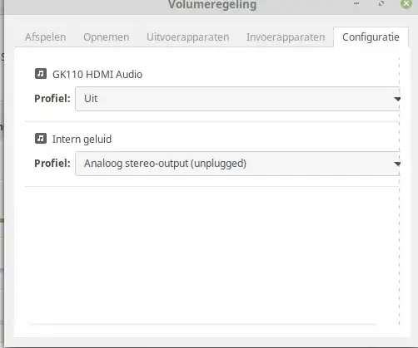This screenshot has width=418, height=348.
Task: Click the vertical scrollbar on right edge
Action: pyautogui.click(x=400, y=191)
